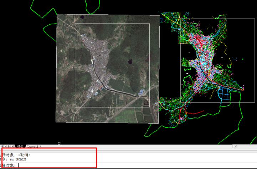Click the 'sc SCALE' command history line
257x169 pixels.
coord(15,159)
